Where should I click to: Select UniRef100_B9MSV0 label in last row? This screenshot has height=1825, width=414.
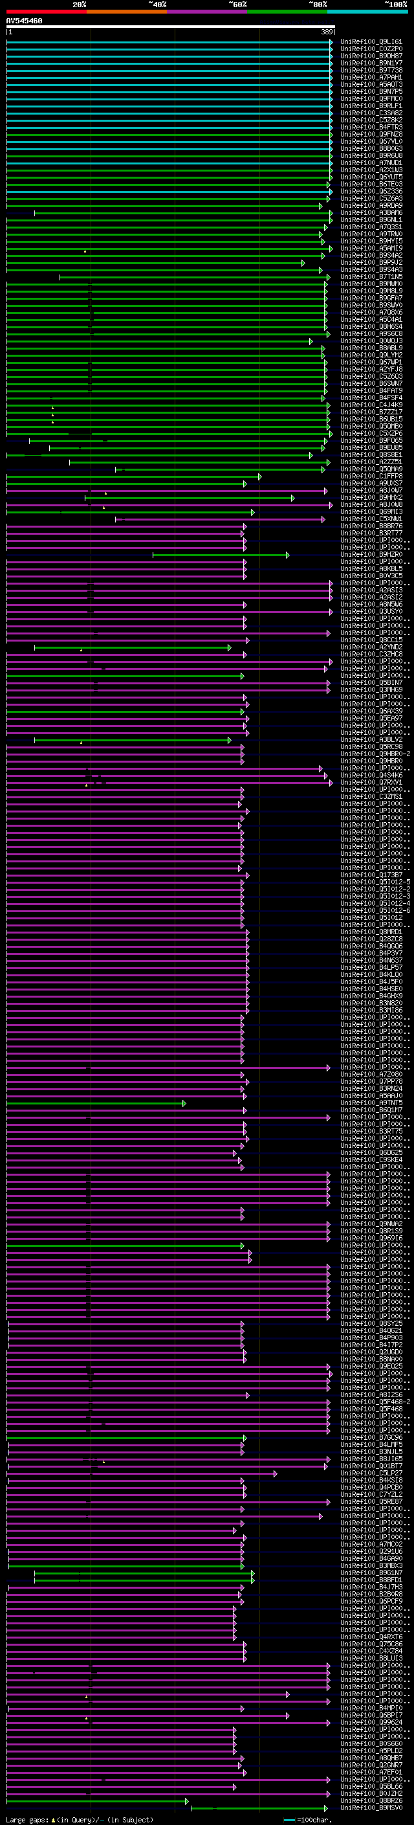(371, 1808)
